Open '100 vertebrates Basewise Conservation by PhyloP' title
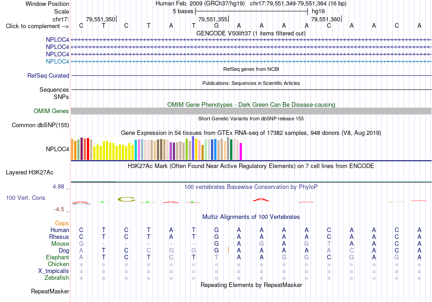This screenshot has width=432, height=302. tap(251, 187)
